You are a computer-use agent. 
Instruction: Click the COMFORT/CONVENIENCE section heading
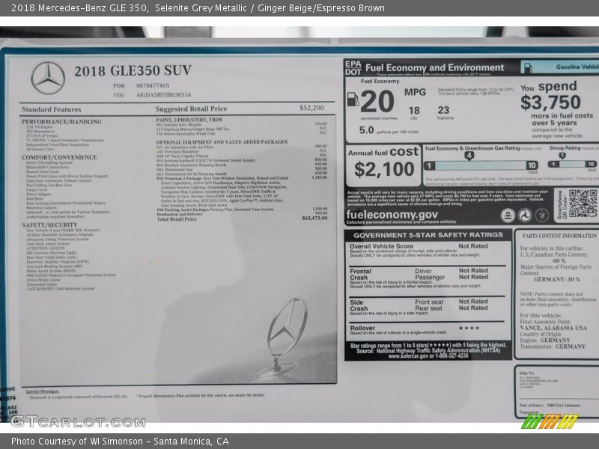coord(59,157)
